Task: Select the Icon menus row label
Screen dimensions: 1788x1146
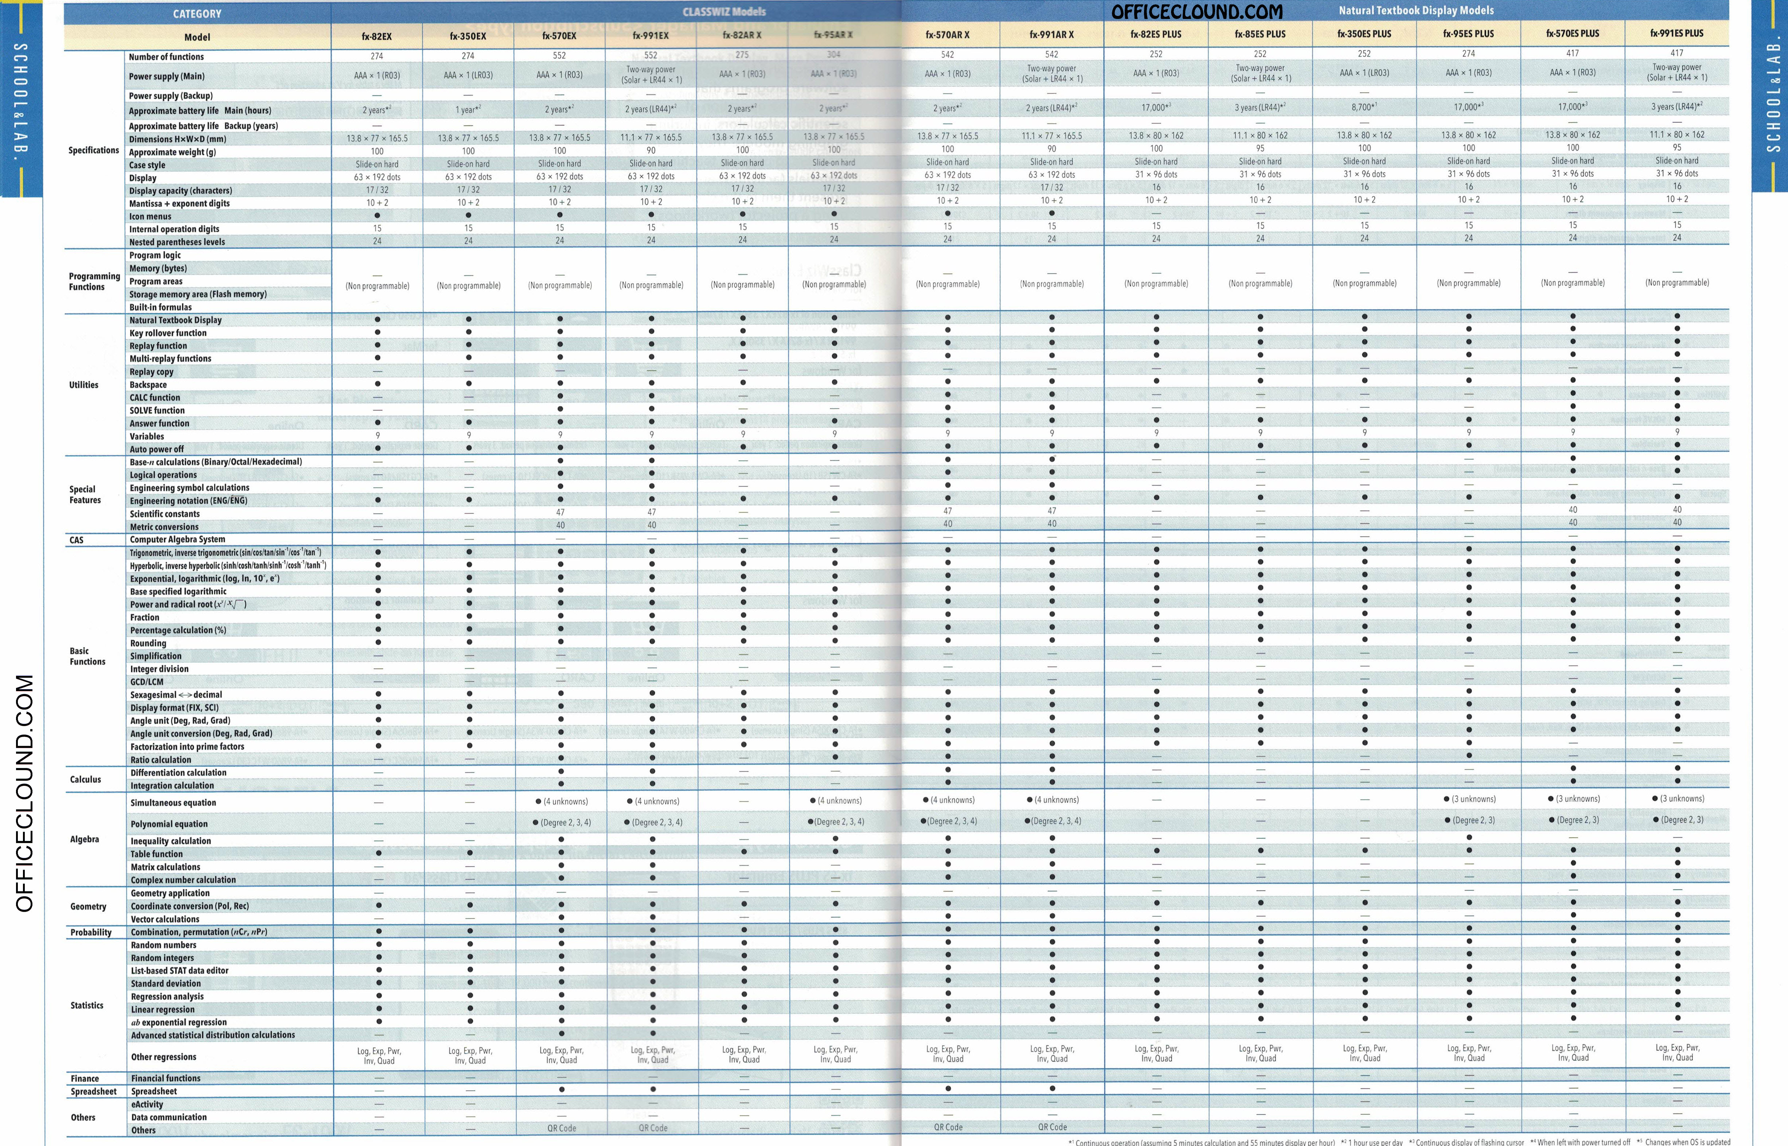Action: [150, 217]
